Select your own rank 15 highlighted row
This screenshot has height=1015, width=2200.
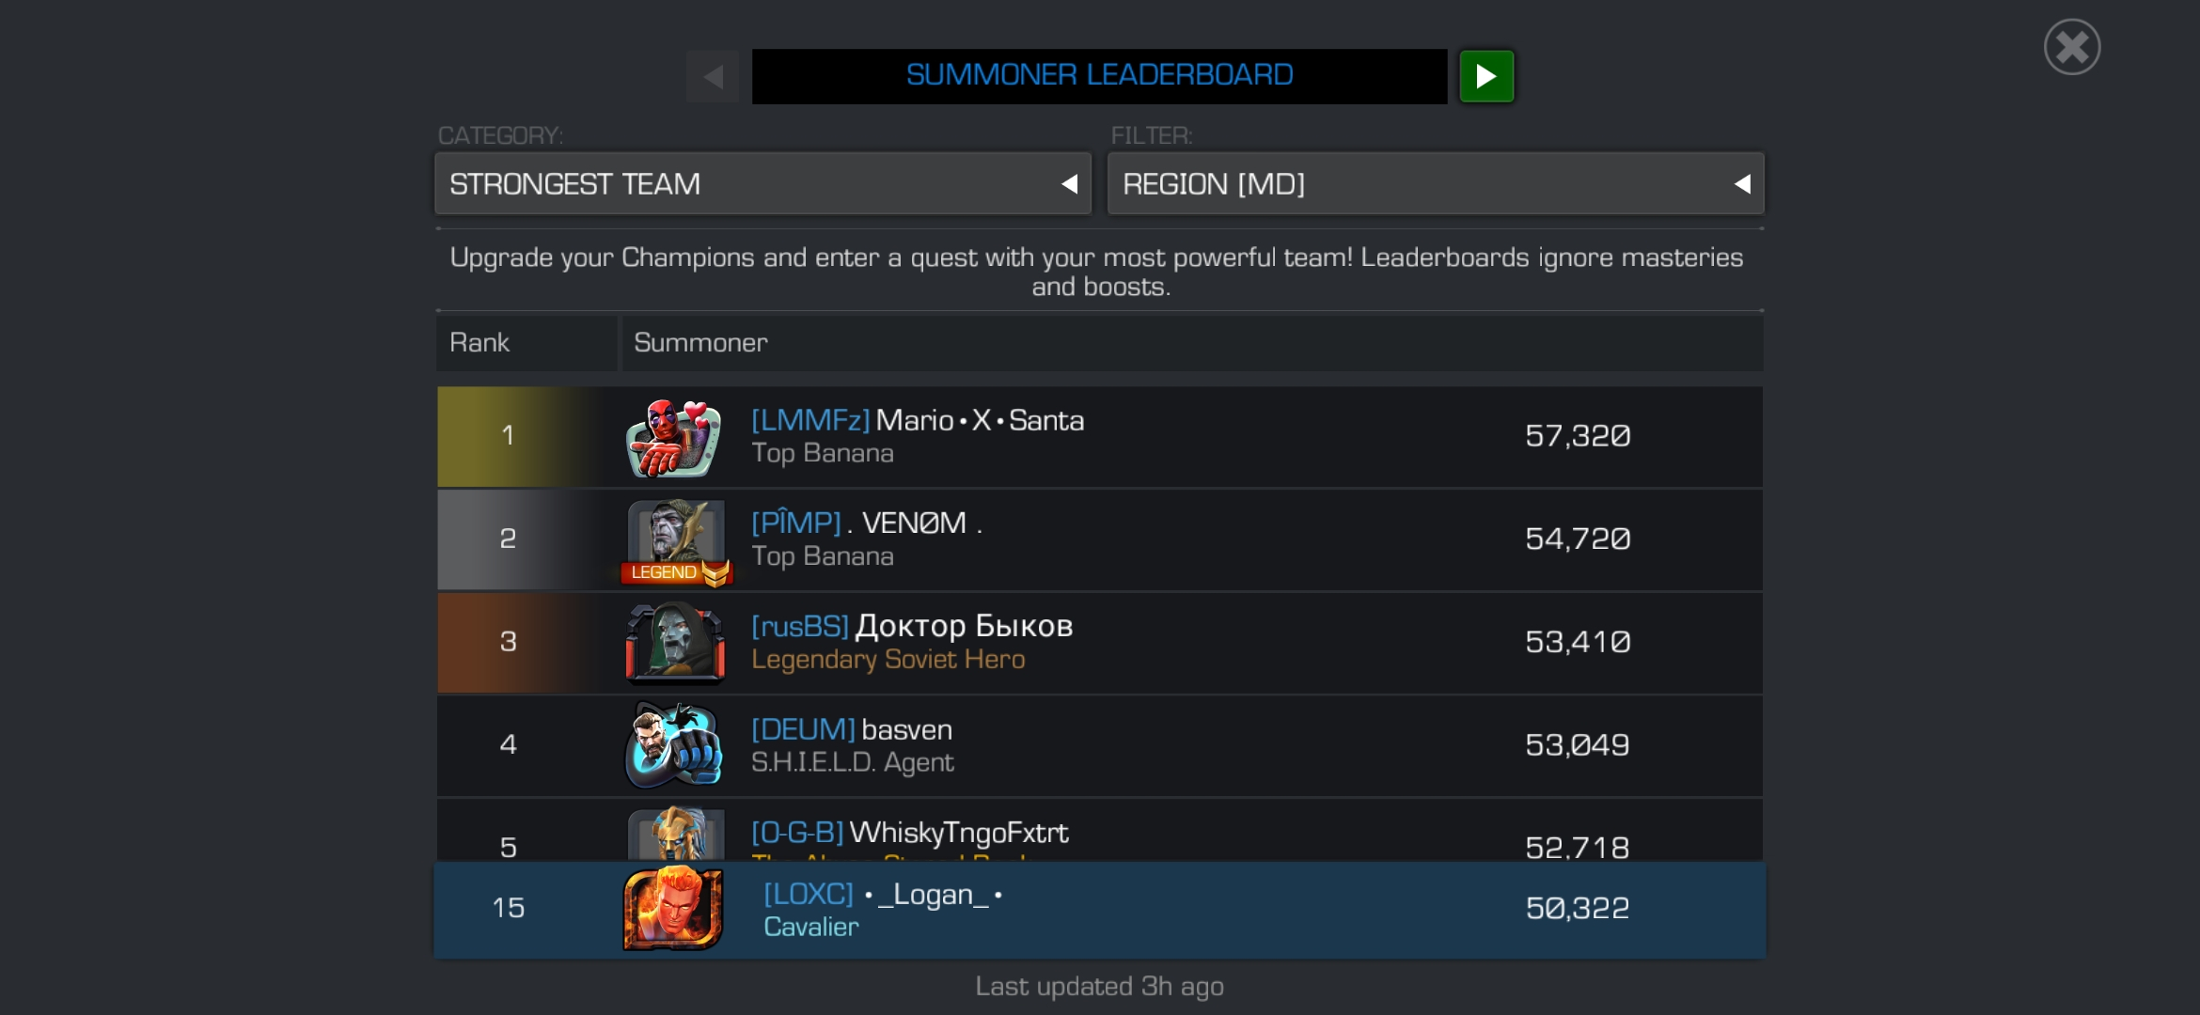click(x=1099, y=910)
